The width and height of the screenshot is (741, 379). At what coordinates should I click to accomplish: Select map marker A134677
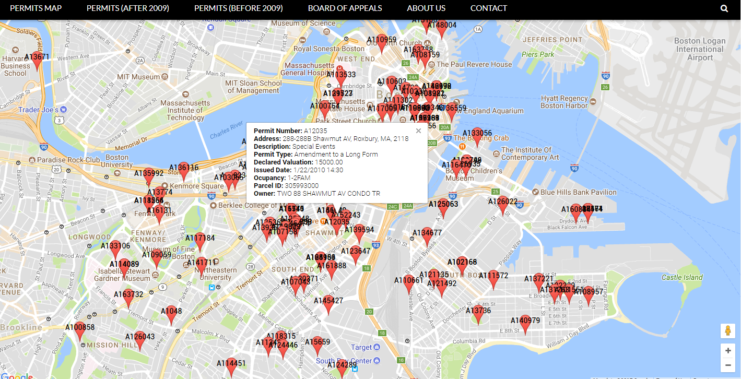(x=427, y=237)
